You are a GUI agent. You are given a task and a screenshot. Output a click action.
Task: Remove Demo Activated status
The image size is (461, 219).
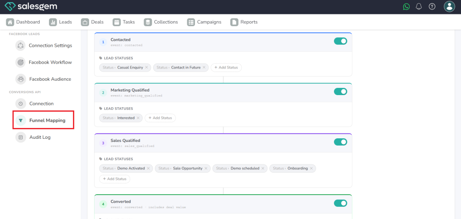[148, 169]
